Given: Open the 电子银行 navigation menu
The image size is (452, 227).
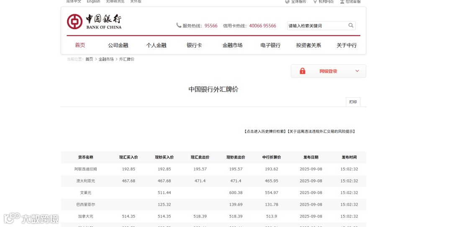Looking at the screenshot, I should (270, 45).
